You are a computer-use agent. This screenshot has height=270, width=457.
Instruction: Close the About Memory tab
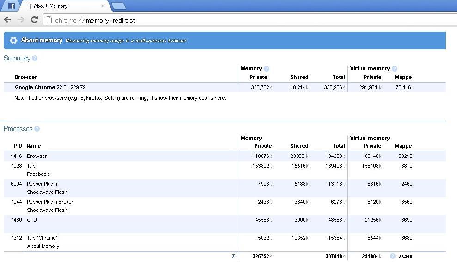click(103, 6)
